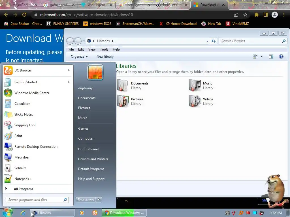Viewport: 290px width, 217px height.
Task: Open Computer from Start menu
Action: click(x=86, y=138)
